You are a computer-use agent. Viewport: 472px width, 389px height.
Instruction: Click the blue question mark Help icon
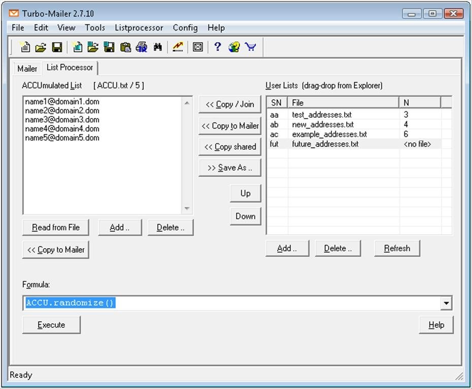pyautogui.click(x=217, y=47)
